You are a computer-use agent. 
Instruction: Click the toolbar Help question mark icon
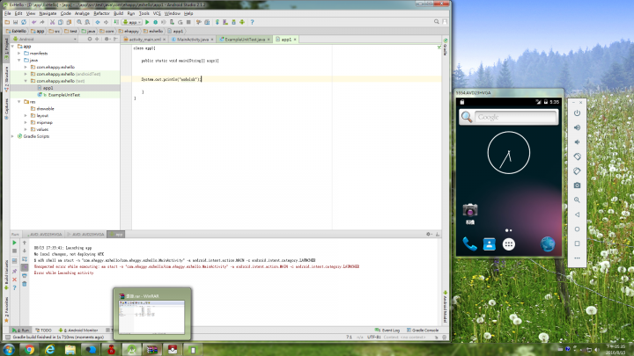point(253,22)
